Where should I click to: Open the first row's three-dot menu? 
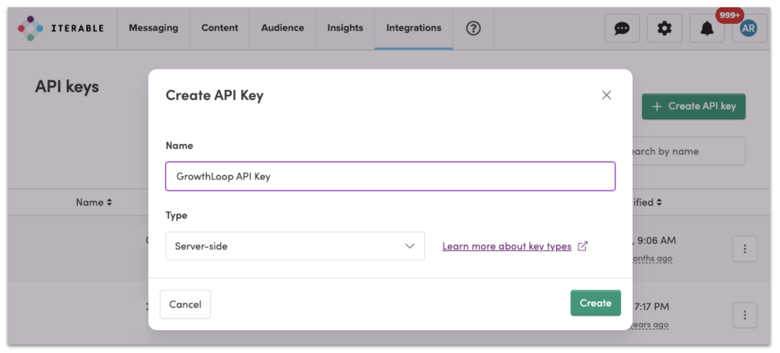[x=744, y=249]
